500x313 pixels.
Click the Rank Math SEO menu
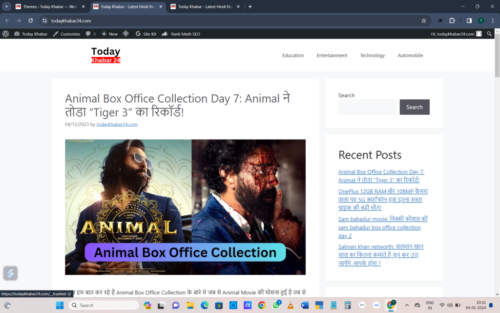pos(181,34)
